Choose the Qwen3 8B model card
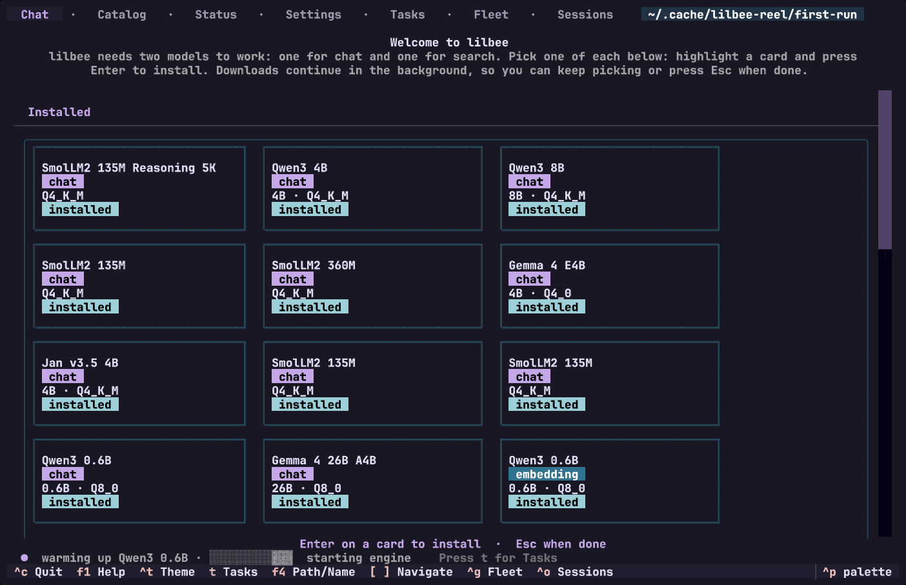Image resolution: width=906 pixels, height=585 pixels. click(x=610, y=188)
